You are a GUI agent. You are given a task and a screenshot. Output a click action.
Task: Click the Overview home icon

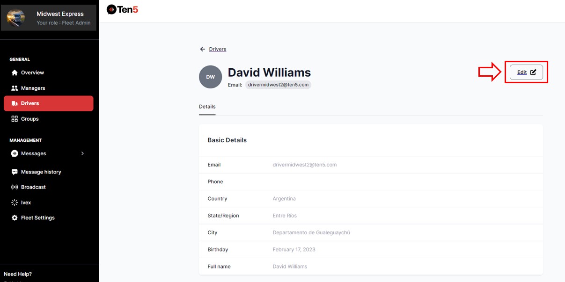[15, 72]
